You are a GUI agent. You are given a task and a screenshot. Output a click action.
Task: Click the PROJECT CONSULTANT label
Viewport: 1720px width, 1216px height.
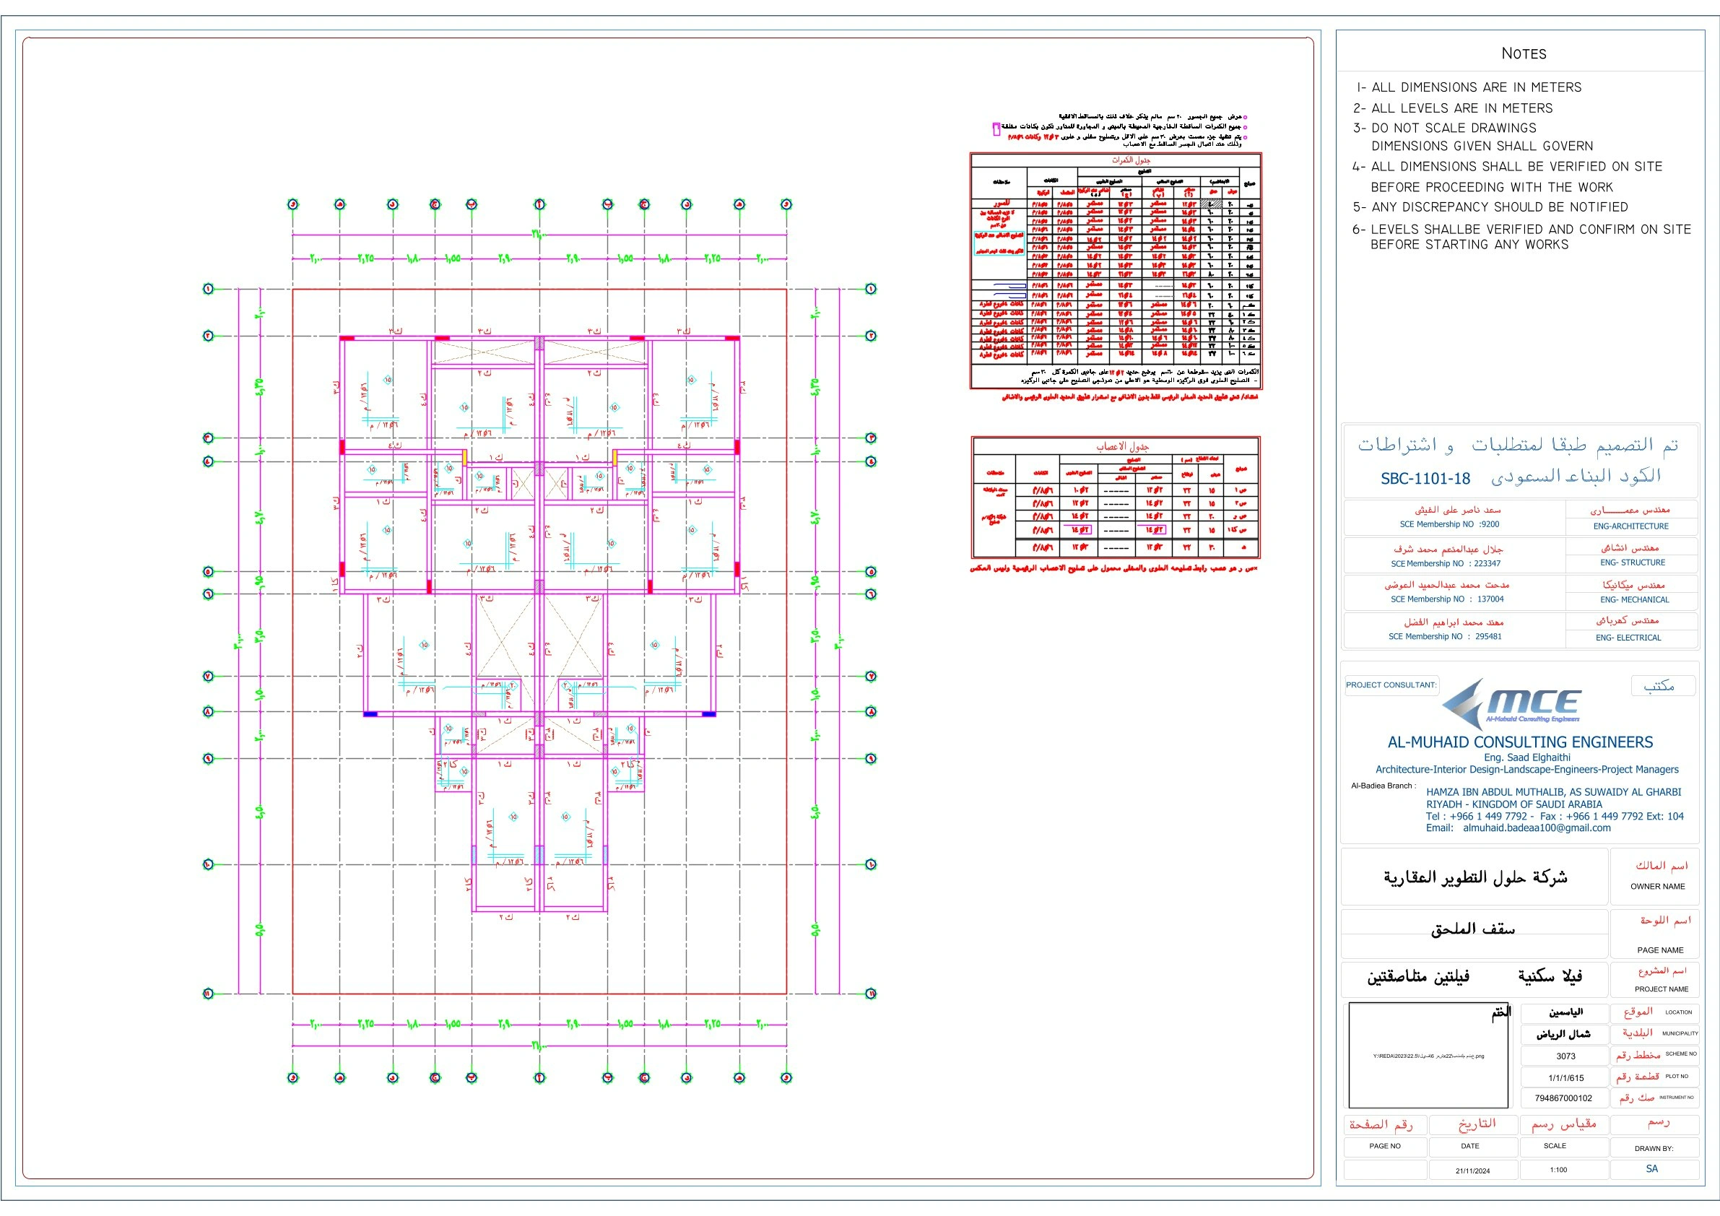pos(1391,685)
